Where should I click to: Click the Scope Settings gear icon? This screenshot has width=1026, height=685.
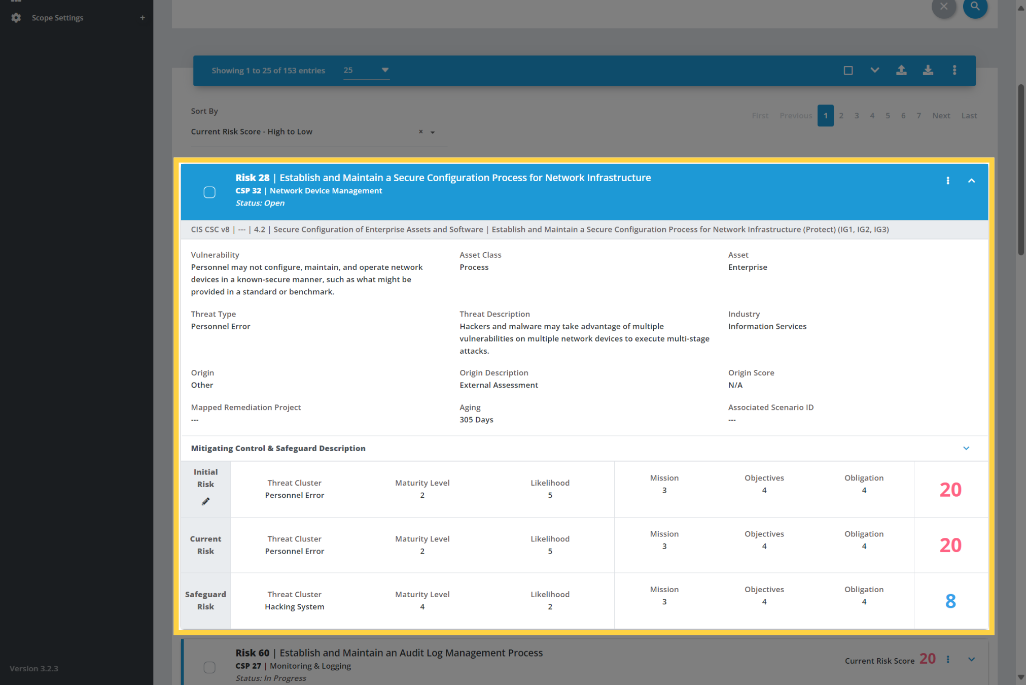tap(16, 18)
